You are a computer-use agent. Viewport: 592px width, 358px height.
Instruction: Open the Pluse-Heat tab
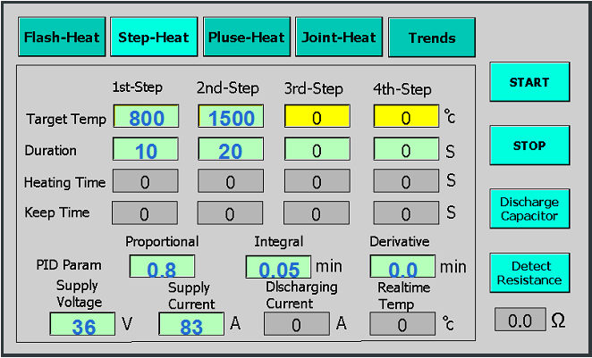coord(246,37)
